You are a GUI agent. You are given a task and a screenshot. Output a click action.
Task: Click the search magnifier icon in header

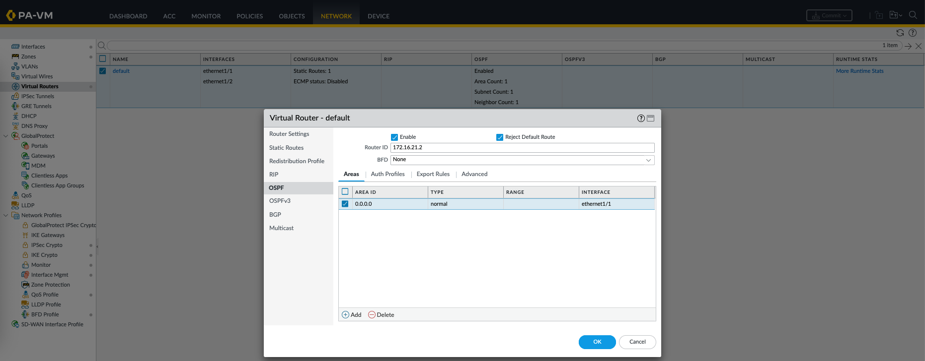tap(913, 15)
